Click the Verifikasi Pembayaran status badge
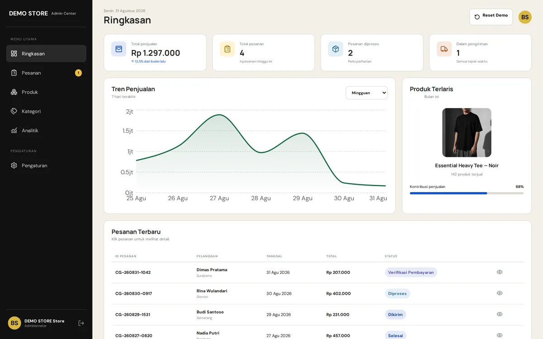The image size is (543, 339). point(411,273)
